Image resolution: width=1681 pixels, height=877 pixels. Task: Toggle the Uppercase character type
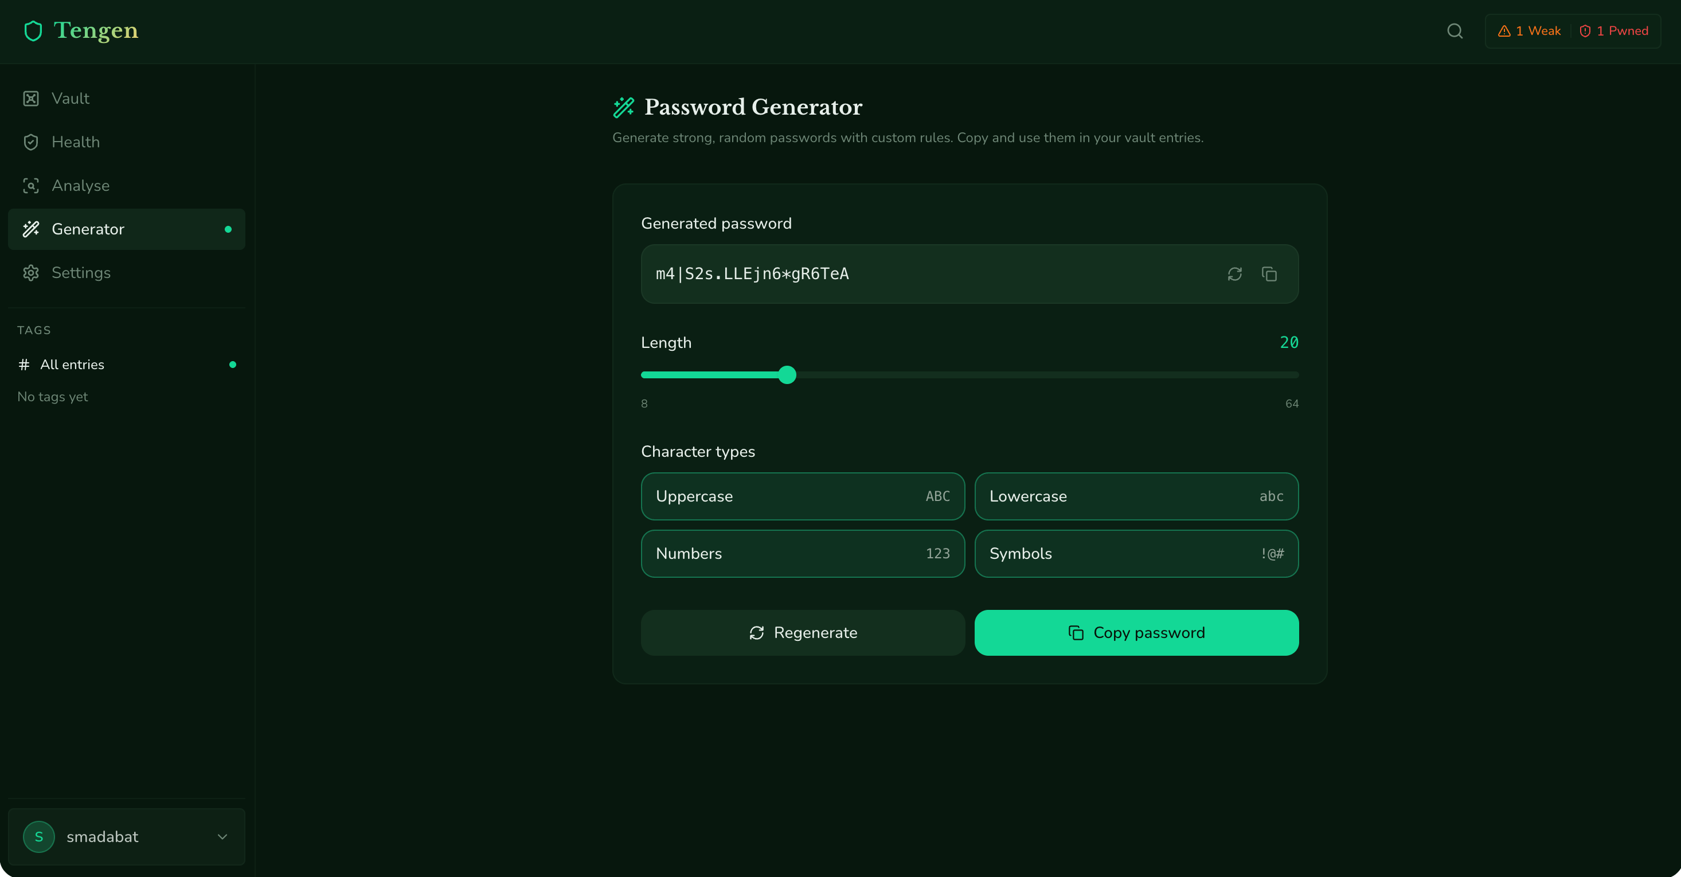point(802,496)
